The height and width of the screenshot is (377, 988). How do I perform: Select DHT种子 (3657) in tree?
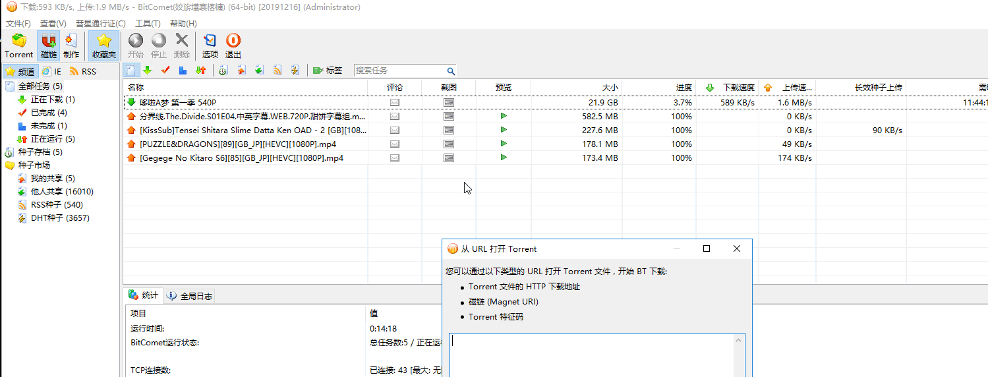pyautogui.click(x=60, y=218)
